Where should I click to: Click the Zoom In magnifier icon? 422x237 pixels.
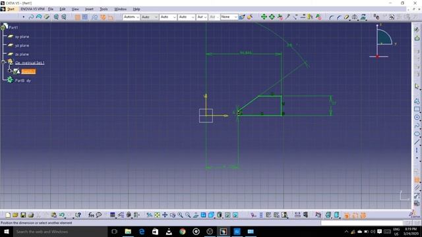[180, 215]
